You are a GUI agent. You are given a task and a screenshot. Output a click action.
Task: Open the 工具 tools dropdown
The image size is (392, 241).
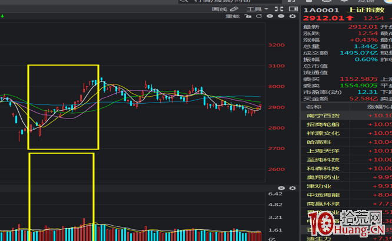257,9
